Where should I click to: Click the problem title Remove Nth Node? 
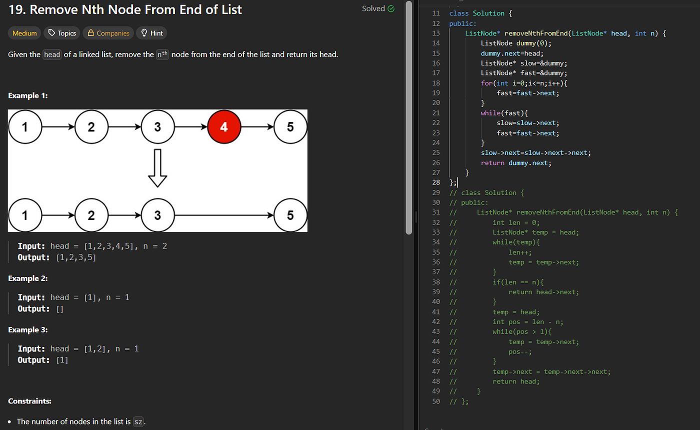[x=125, y=9]
